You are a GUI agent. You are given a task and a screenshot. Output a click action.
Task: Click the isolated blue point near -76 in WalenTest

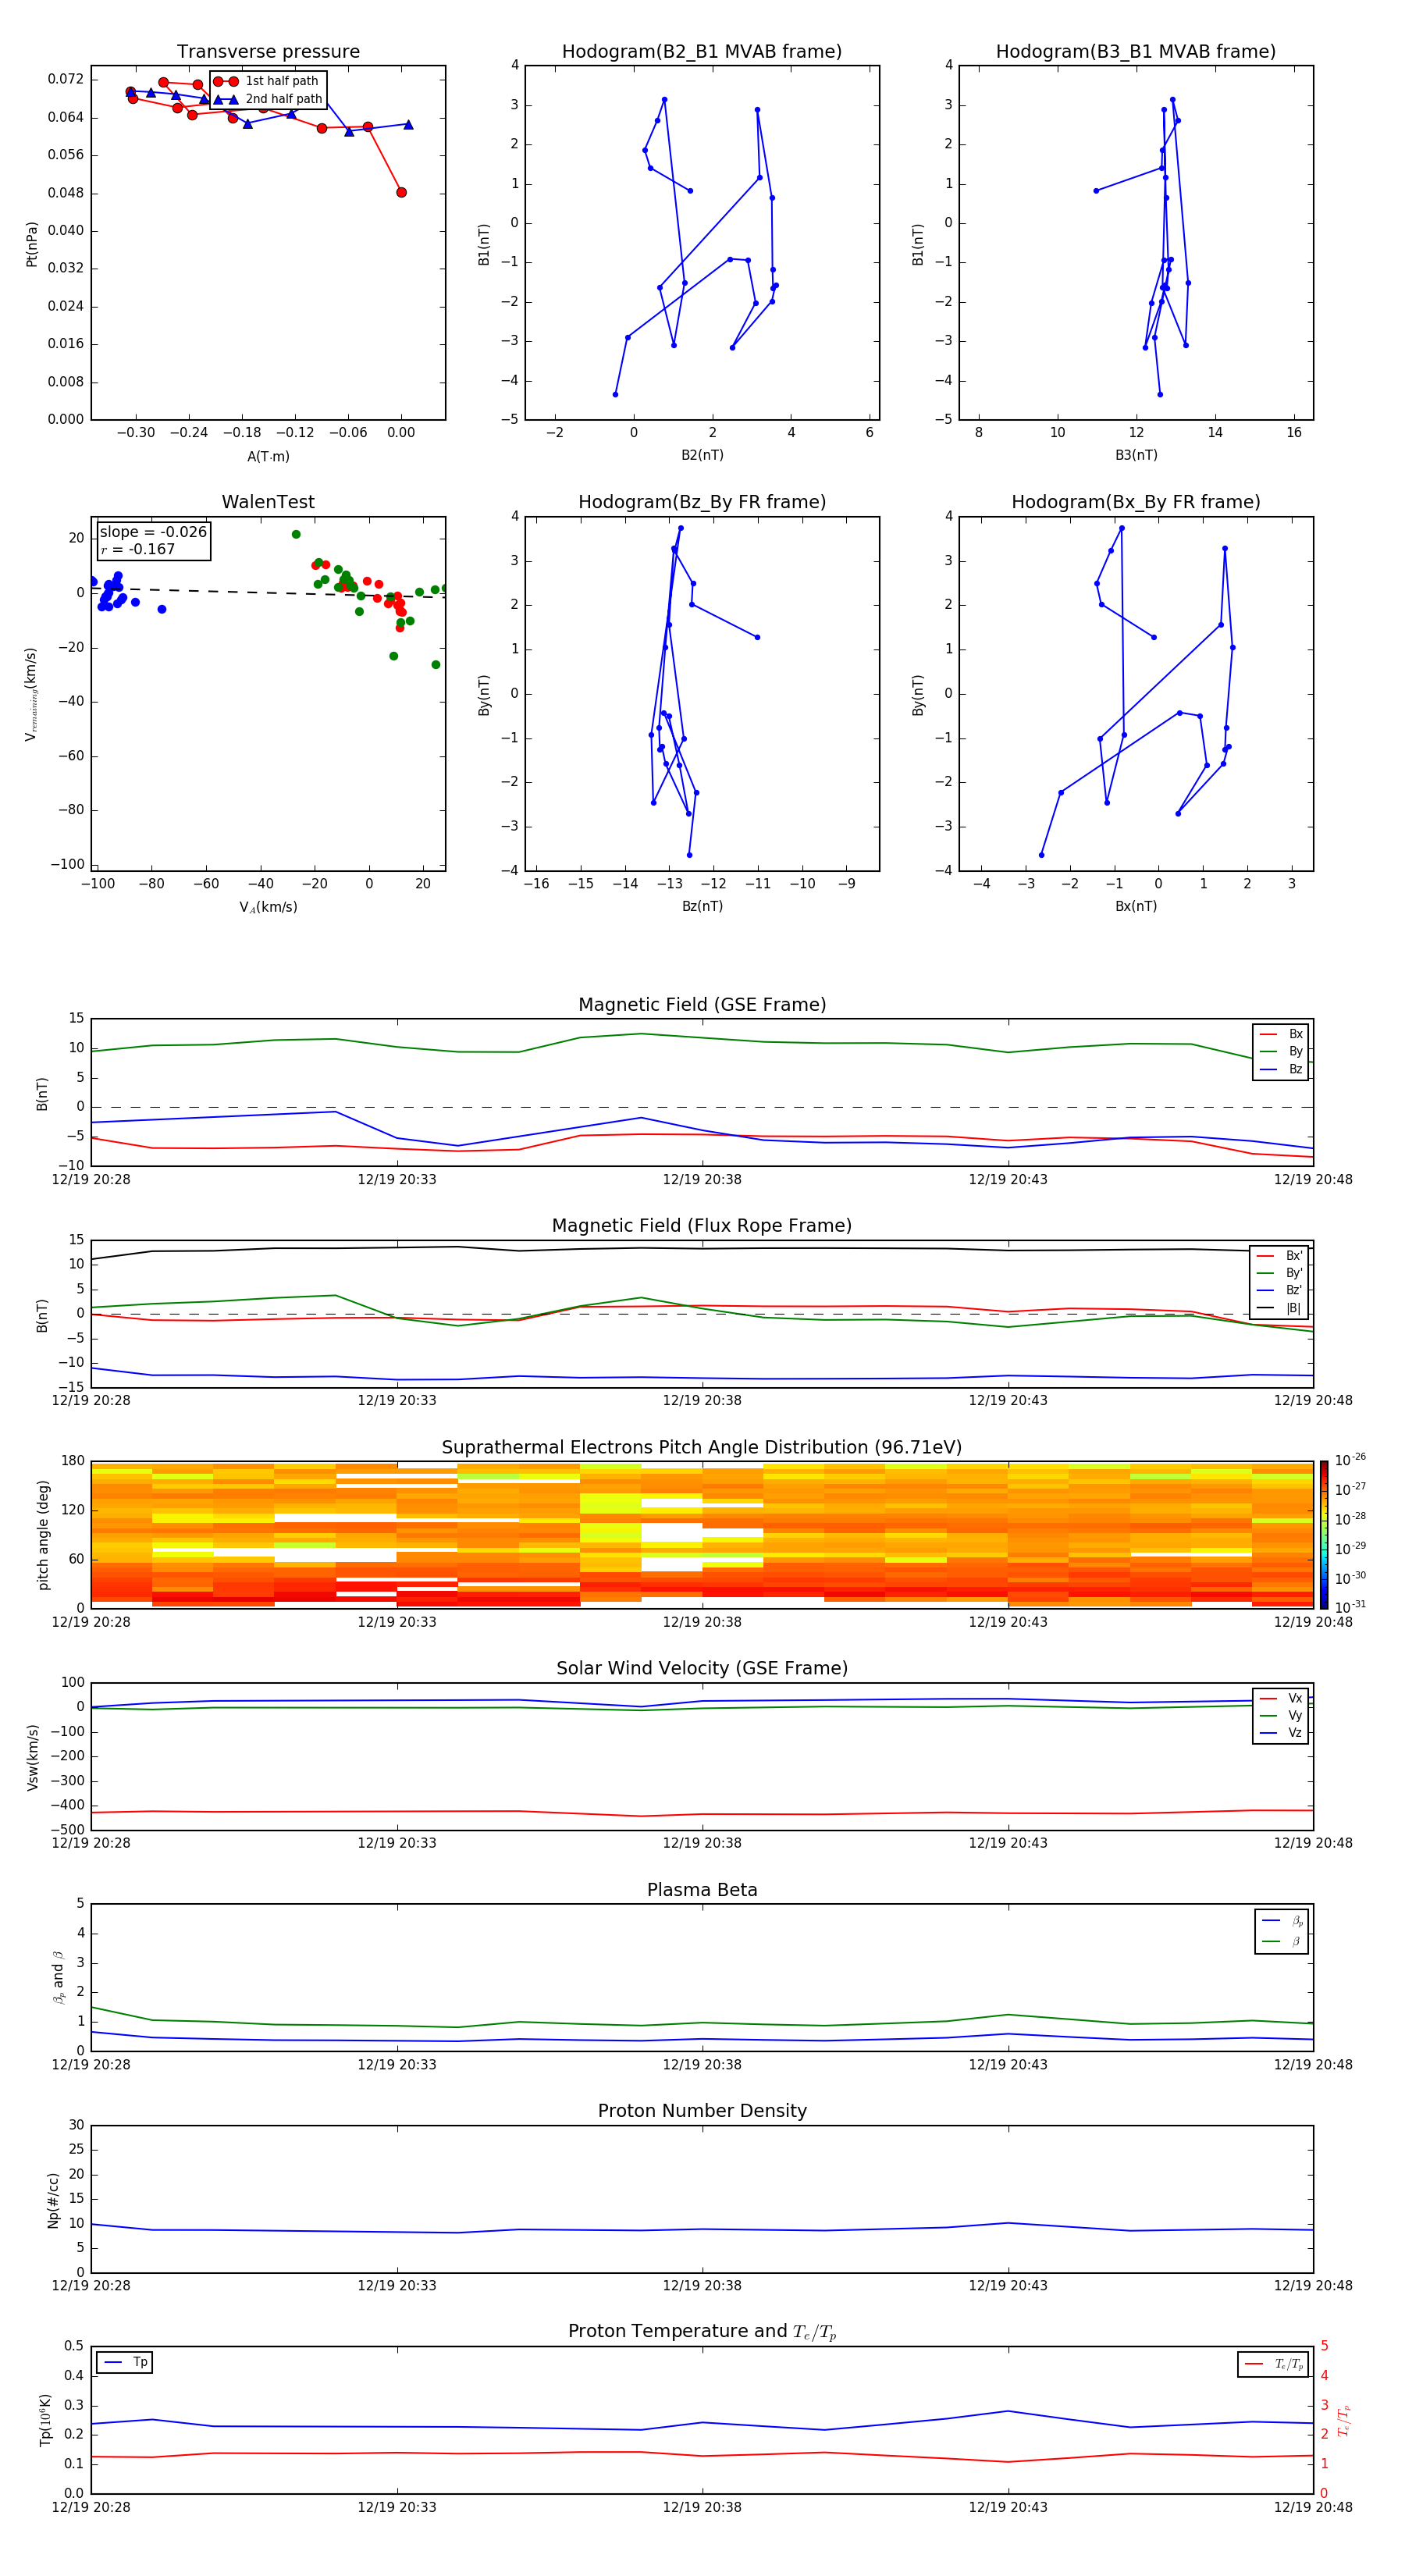click(x=162, y=609)
